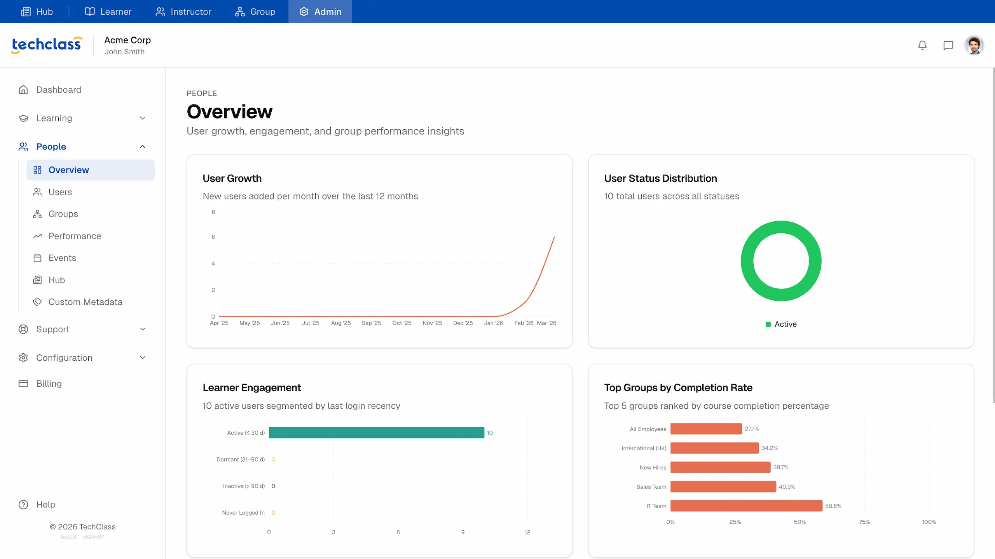995x559 pixels.
Task: Click the user profile avatar
Action: click(974, 45)
